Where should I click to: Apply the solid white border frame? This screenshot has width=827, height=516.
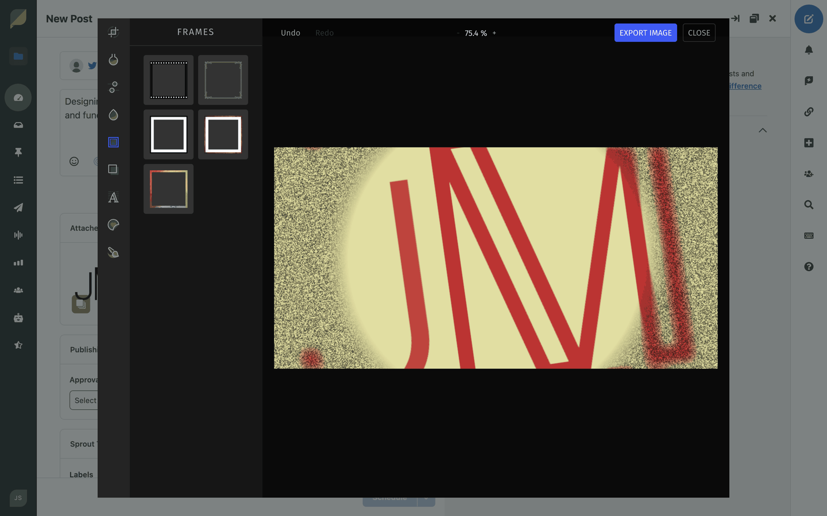[168, 135]
